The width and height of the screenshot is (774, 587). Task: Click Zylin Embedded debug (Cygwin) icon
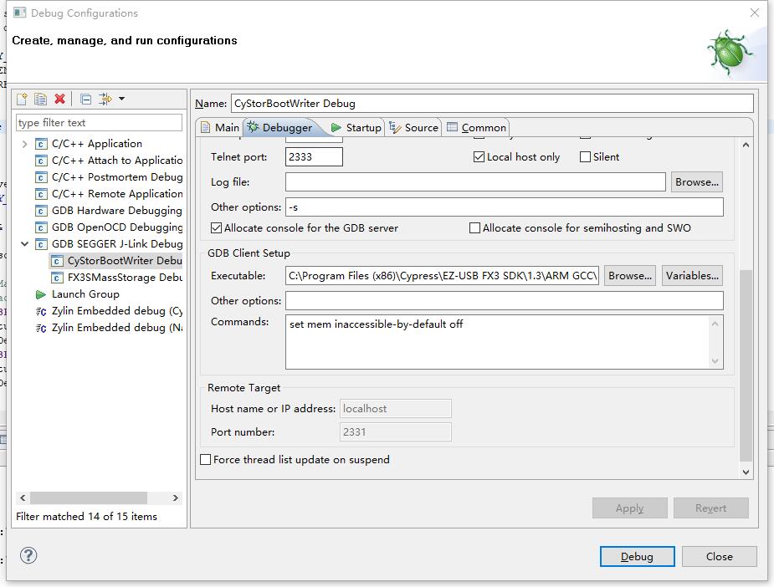tap(41, 311)
